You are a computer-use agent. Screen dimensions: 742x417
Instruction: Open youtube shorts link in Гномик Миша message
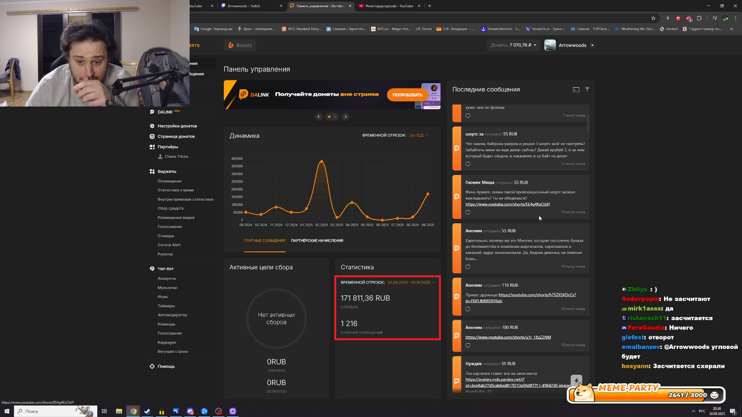coord(507,204)
